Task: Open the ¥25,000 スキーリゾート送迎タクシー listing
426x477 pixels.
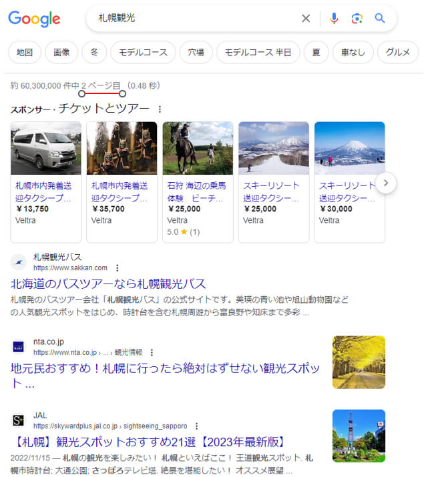Action: (x=271, y=191)
